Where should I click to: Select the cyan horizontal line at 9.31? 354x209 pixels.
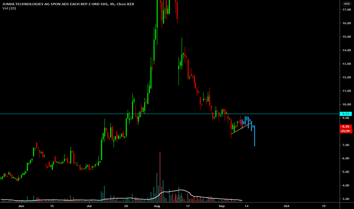(169, 114)
